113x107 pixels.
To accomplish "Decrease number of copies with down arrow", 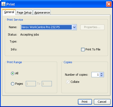I will pos(102,76).
